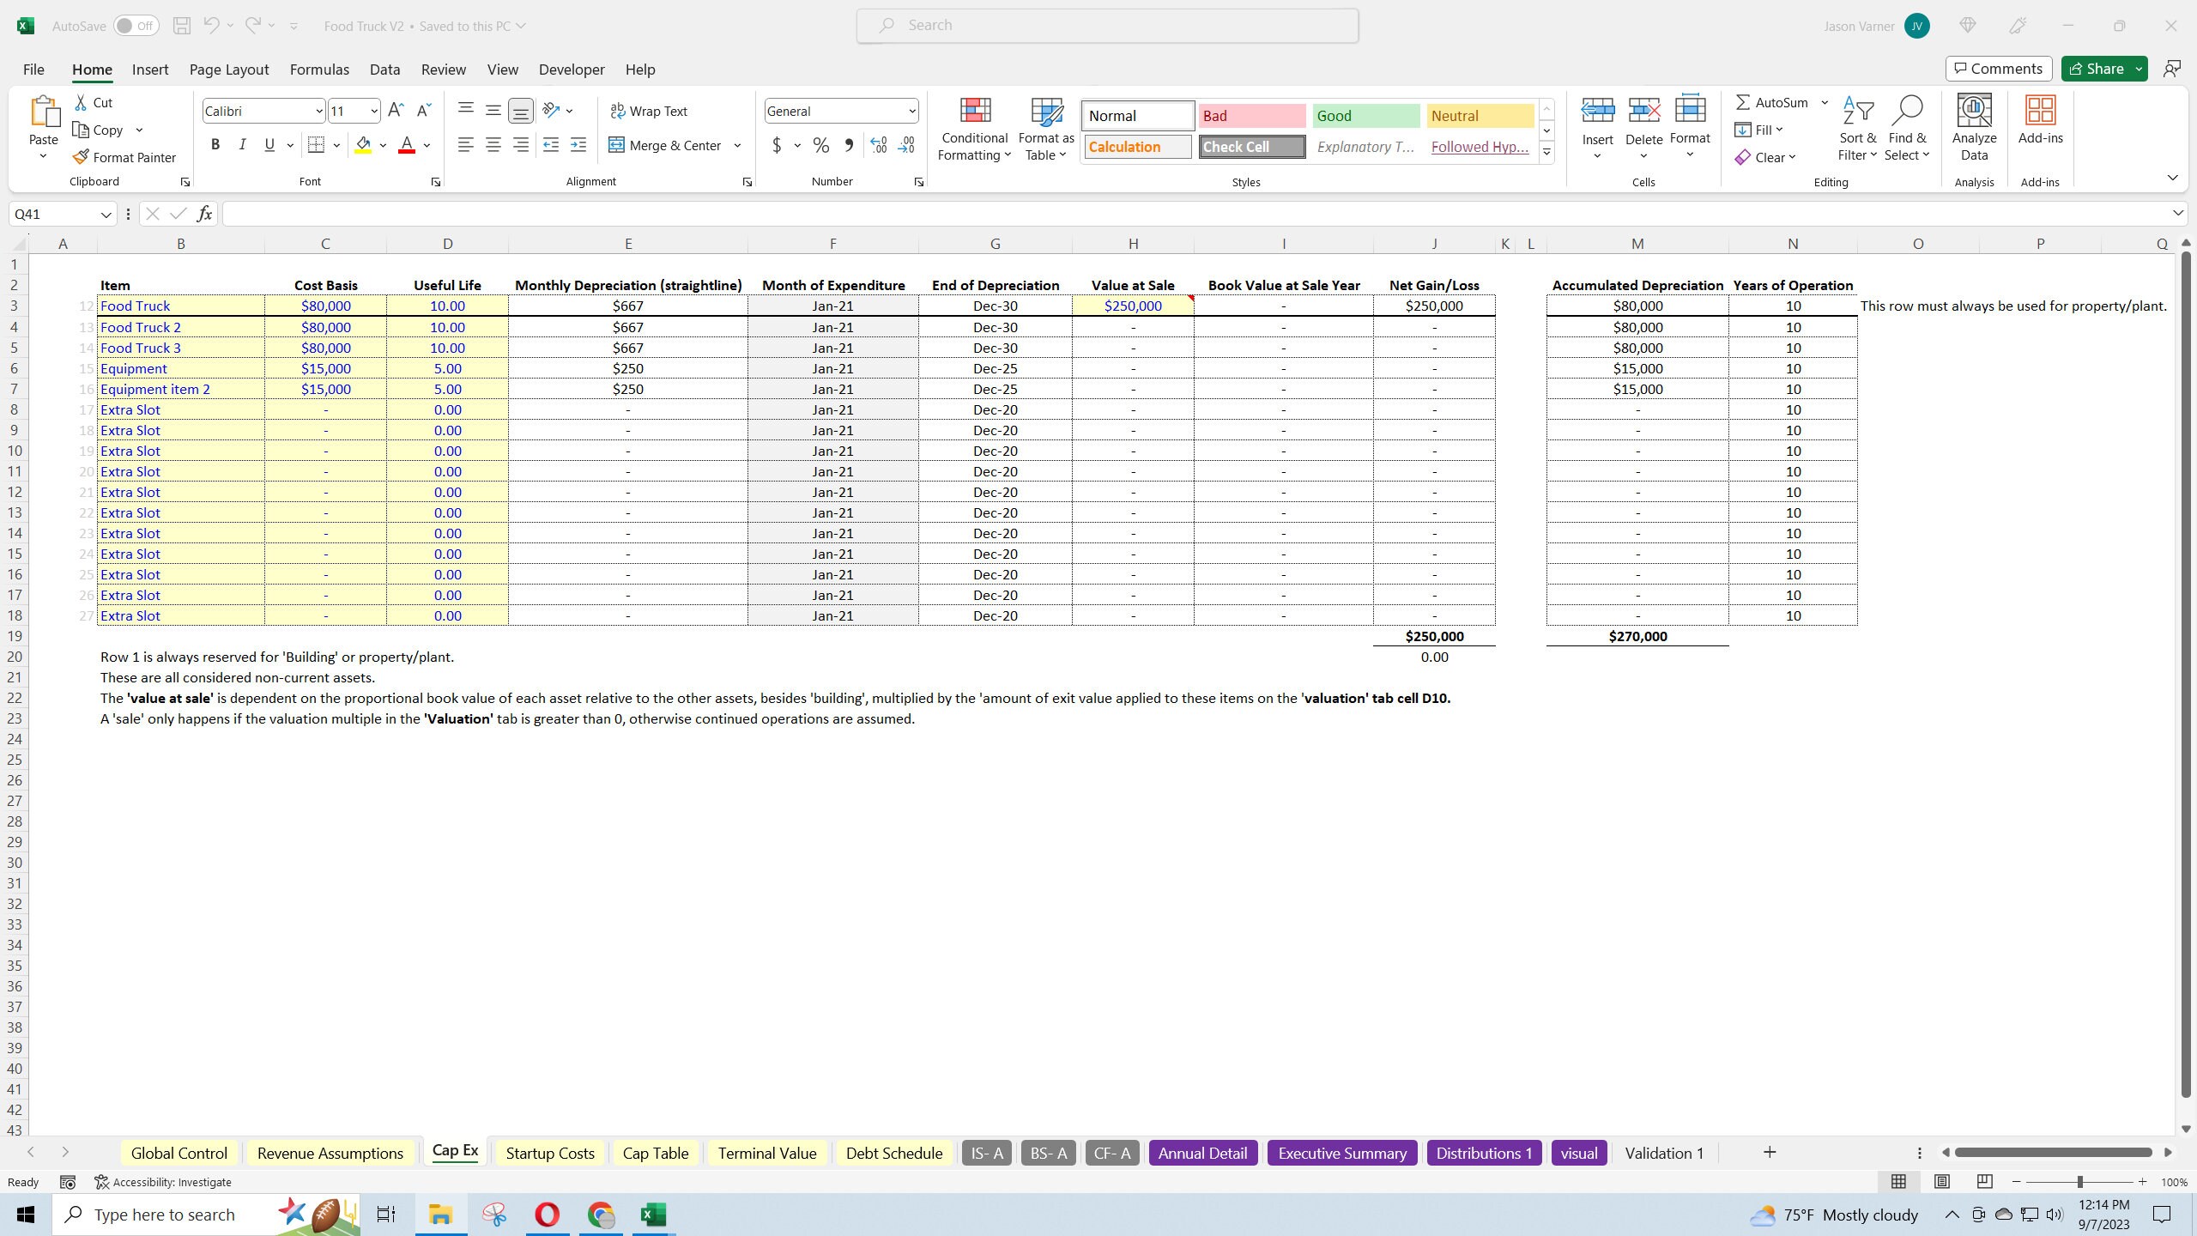The image size is (2197, 1236).
Task: Open the General number format dropdown
Action: tap(911, 111)
